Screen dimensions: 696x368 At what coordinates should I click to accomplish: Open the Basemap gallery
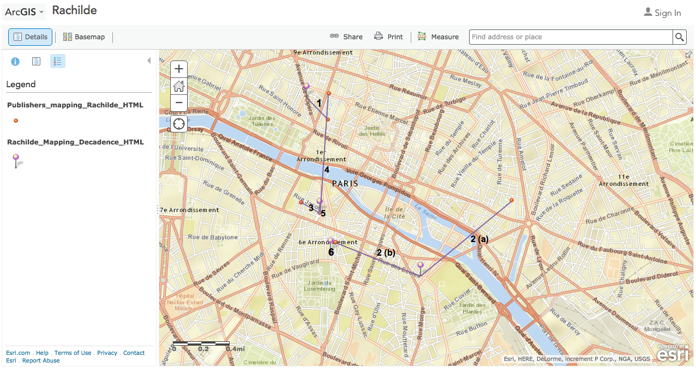pyautogui.click(x=84, y=37)
